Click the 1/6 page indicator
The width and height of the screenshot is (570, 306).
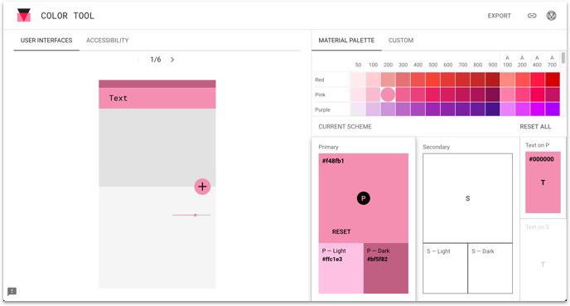156,60
